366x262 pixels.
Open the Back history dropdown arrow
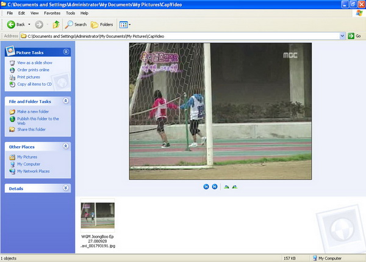29,24
